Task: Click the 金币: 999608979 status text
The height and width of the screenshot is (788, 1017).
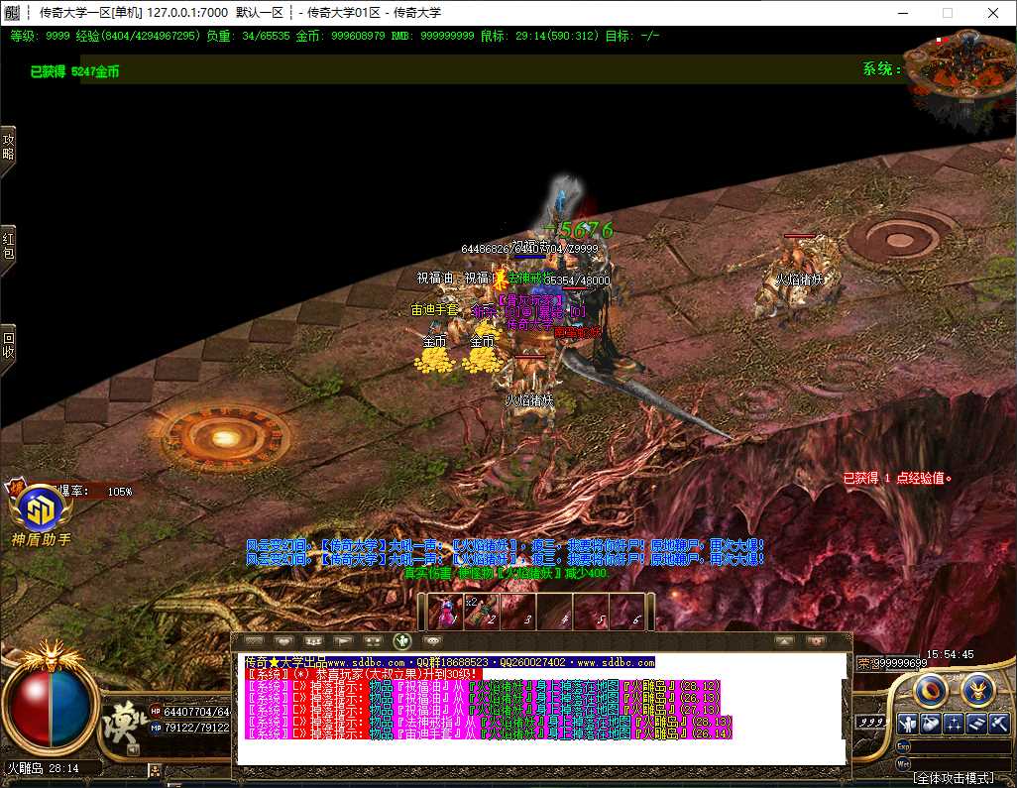Action: click(x=340, y=36)
